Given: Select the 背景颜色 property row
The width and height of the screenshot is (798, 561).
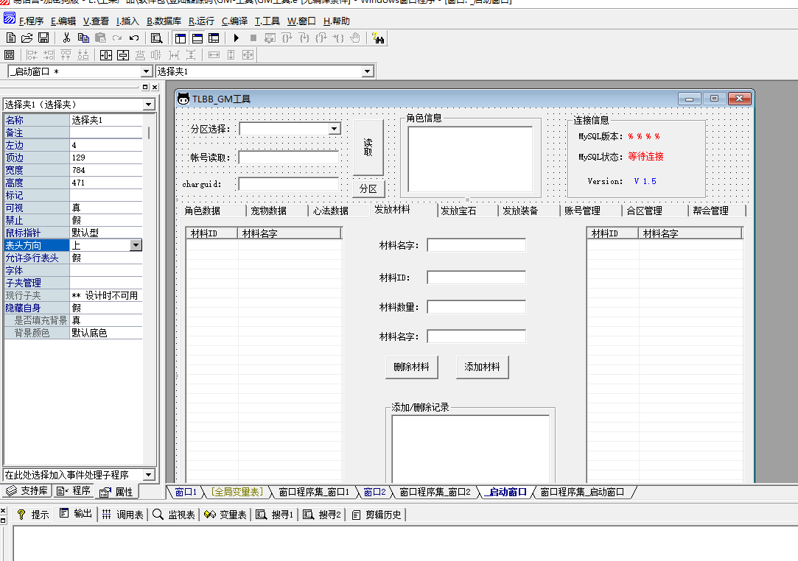Looking at the screenshot, I should coord(37,333).
